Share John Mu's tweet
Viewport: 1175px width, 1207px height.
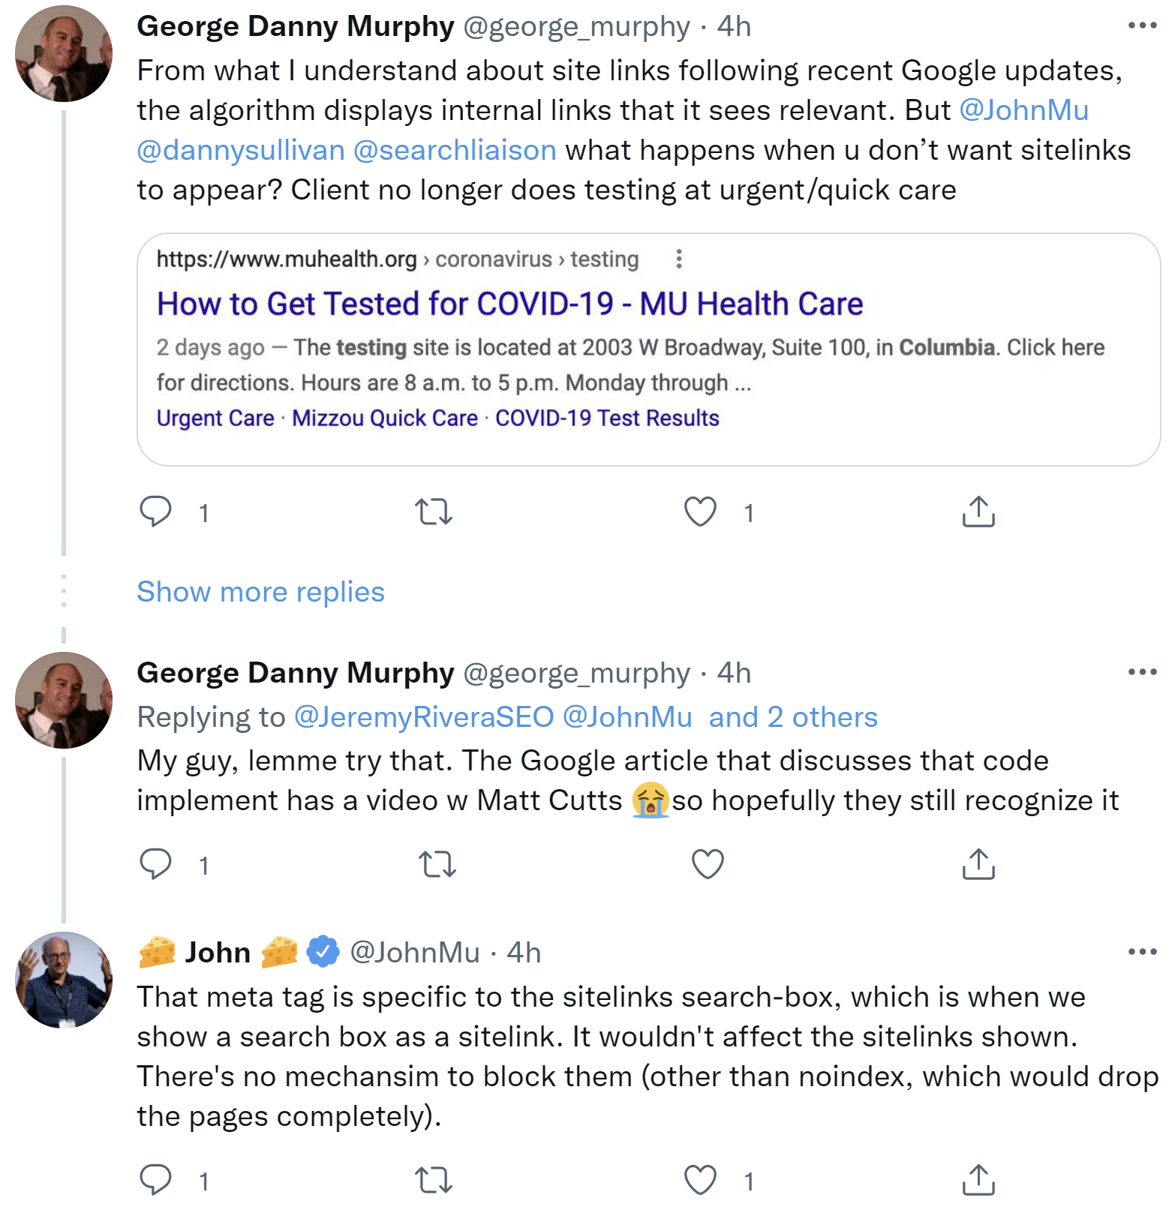point(977,1179)
